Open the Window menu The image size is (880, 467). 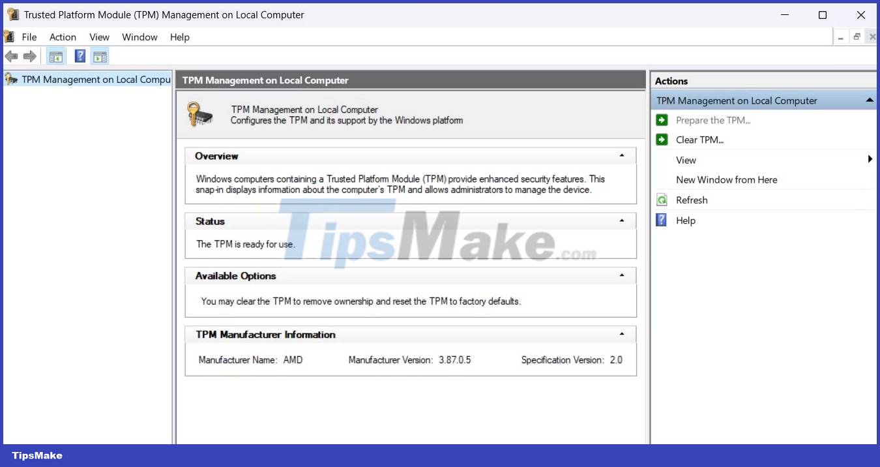pos(139,37)
